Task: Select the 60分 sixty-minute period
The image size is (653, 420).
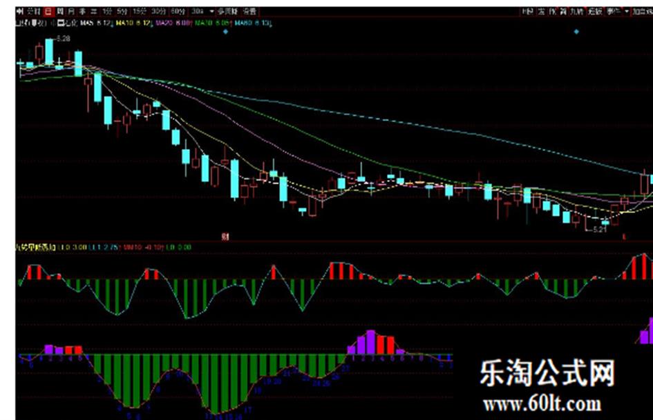Action: (178, 12)
